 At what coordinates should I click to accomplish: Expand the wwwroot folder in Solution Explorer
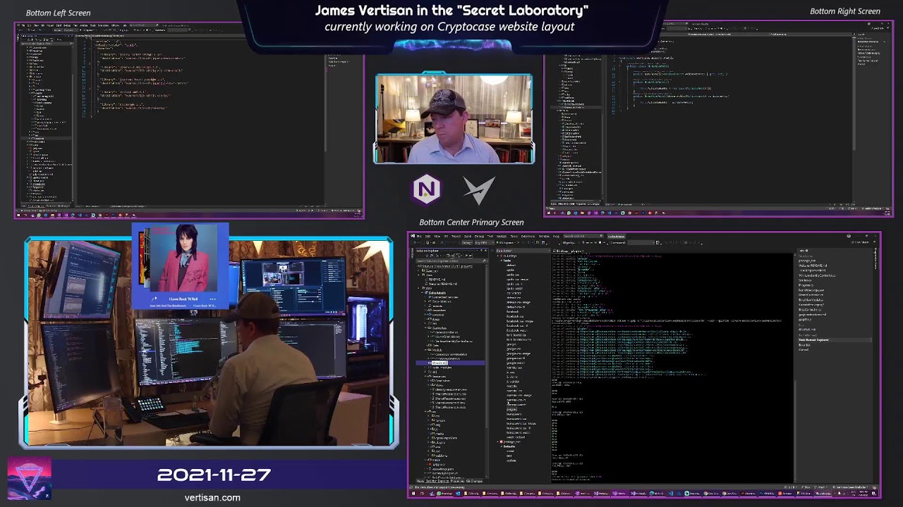(x=425, y=315)
